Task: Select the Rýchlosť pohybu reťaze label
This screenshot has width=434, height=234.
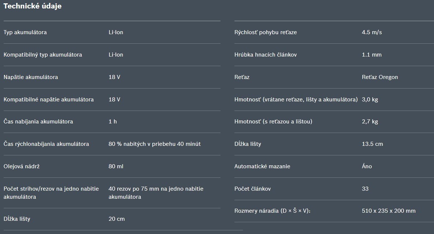Action: [x=265, y=32]
